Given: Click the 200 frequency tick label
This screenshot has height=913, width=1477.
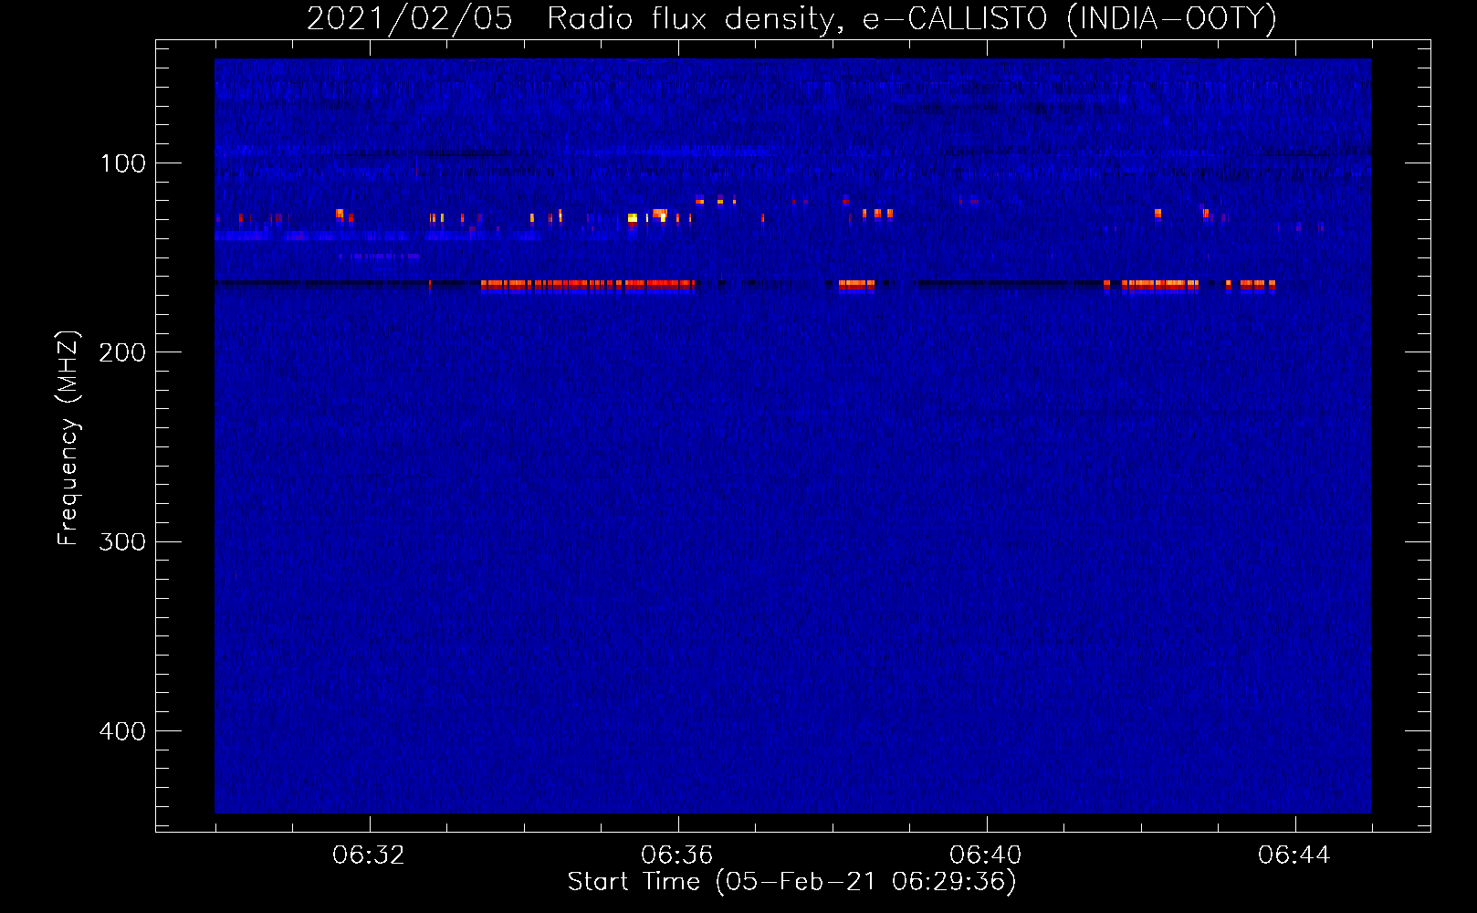Looking at the screenshot, I should pyautogui.click(x=122, y=352).
